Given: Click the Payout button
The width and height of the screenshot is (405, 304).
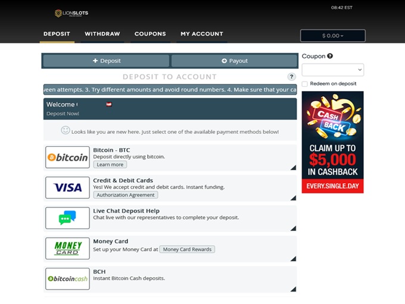Looking at the screenshot, I should 234,61.
